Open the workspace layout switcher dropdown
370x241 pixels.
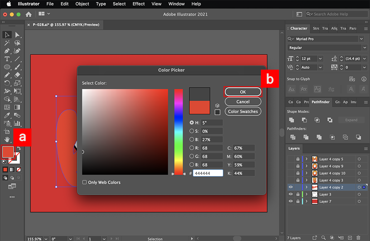pos(44,14)
